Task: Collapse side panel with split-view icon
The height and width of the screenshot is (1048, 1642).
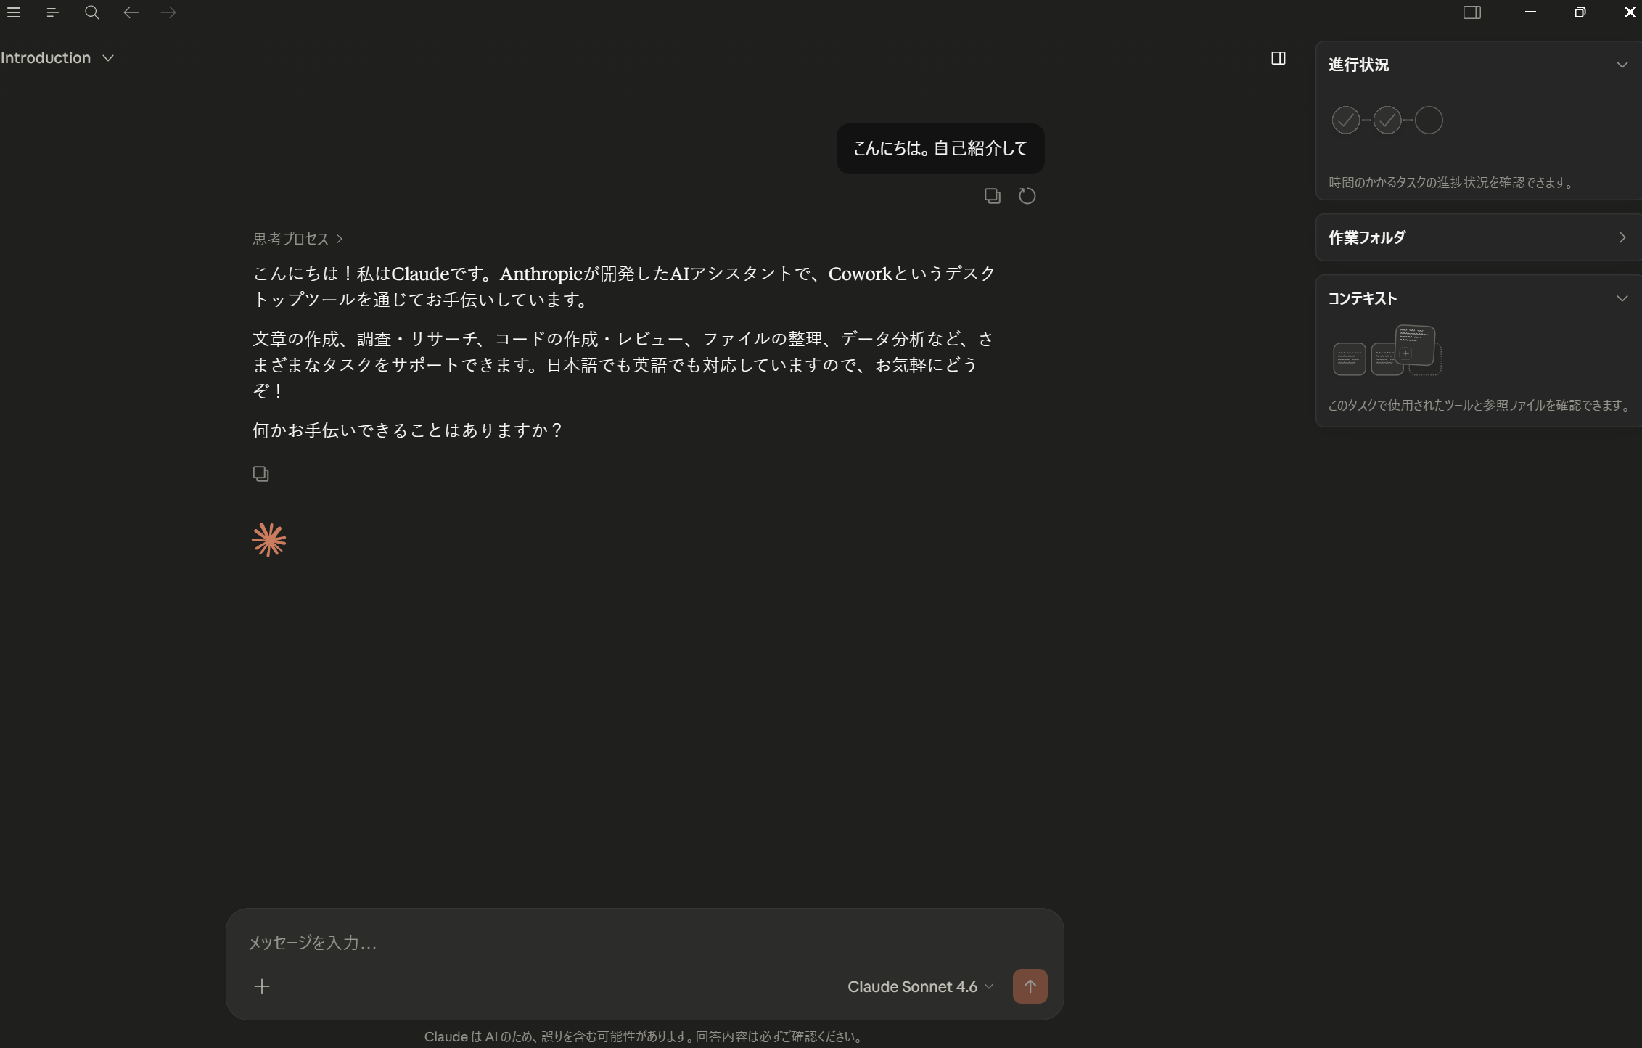Action: point(1278,58)
